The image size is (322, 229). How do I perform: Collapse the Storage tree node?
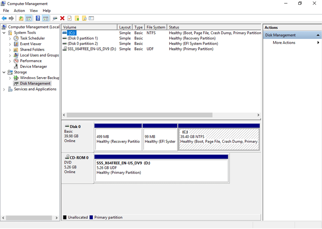[x=4, y=72]
